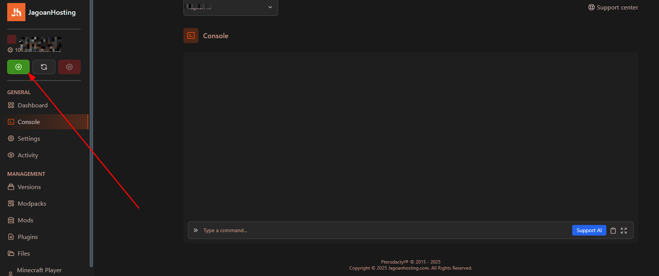Restart the server using the refresh button
Image resolution: width=659 pixels, height=276 pixels.
(x=44, y=67)
